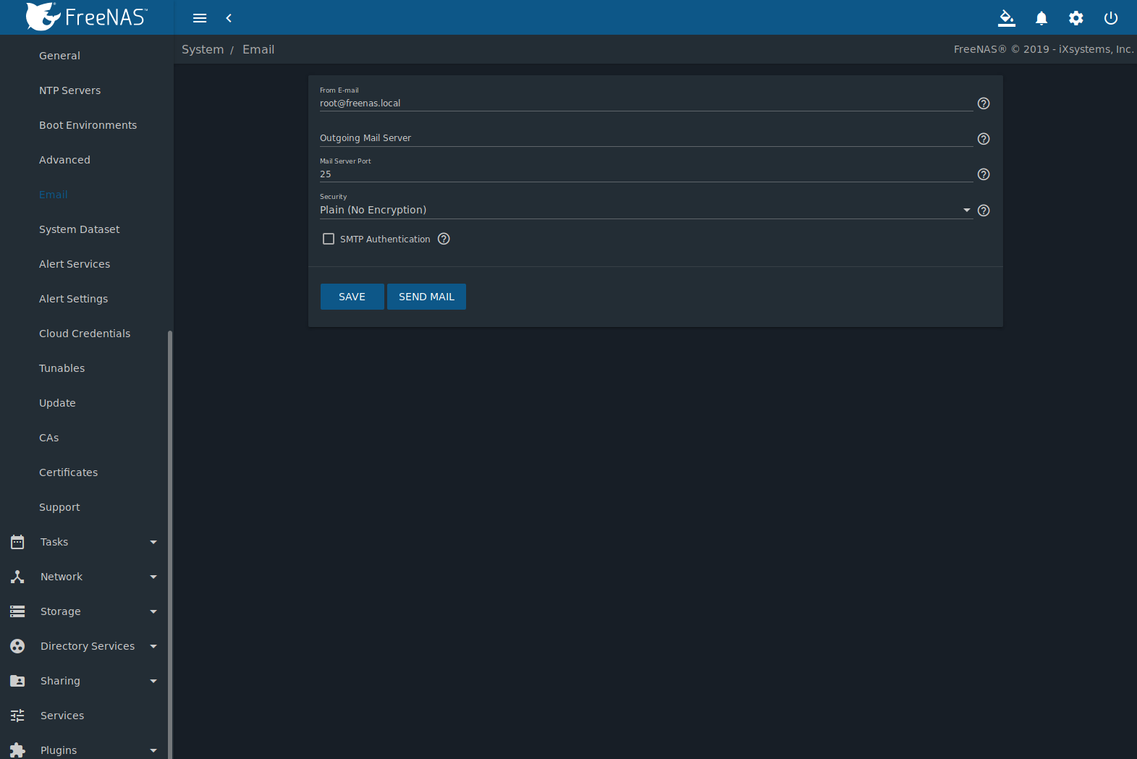Open Cloud Credentials page
This screenshot has height=759, width=1137.
[85, 334]
